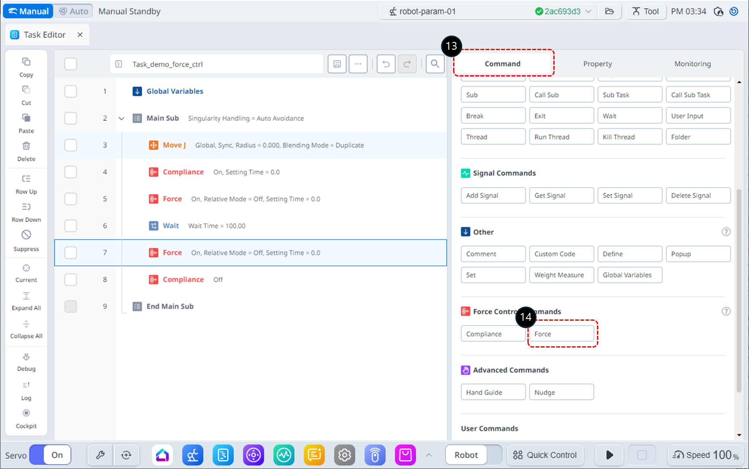The image size is (749, 469).
Task: Click the Suppress icon
Action: (x=26, y=235)
